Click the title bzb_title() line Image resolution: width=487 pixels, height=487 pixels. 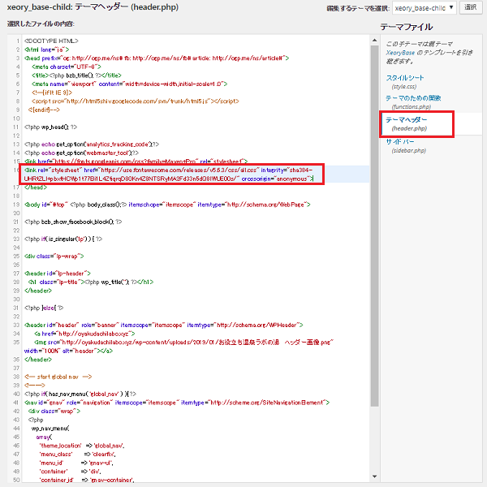tap(76, 75)
